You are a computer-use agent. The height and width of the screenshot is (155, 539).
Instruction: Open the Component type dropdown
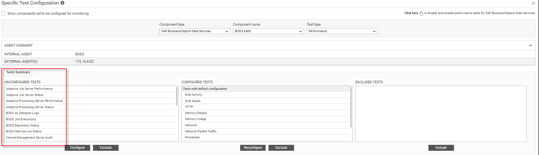(195, 31)
